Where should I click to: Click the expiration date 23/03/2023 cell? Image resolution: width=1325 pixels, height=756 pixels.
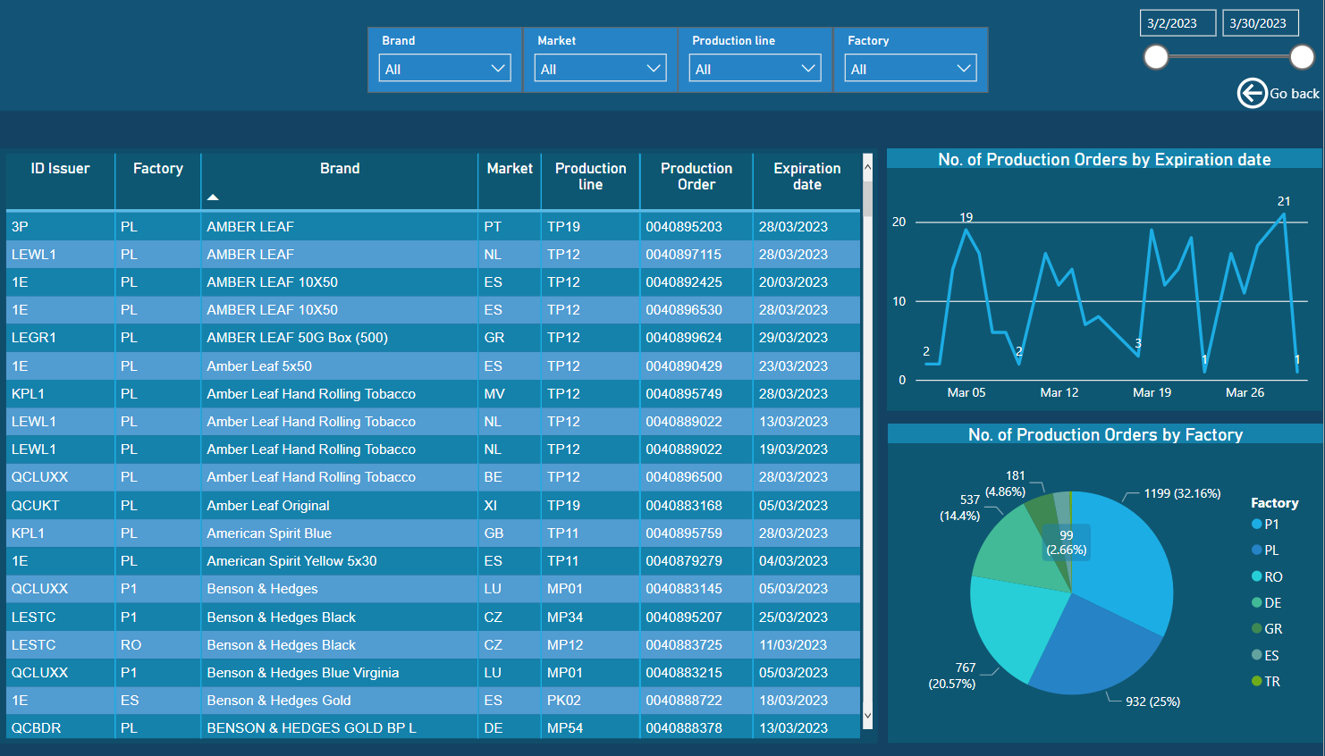click(806, 366)
